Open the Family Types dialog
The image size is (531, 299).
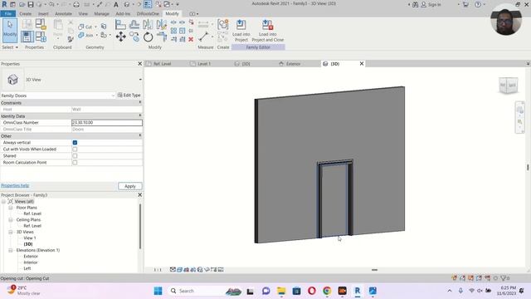(41, 37)
